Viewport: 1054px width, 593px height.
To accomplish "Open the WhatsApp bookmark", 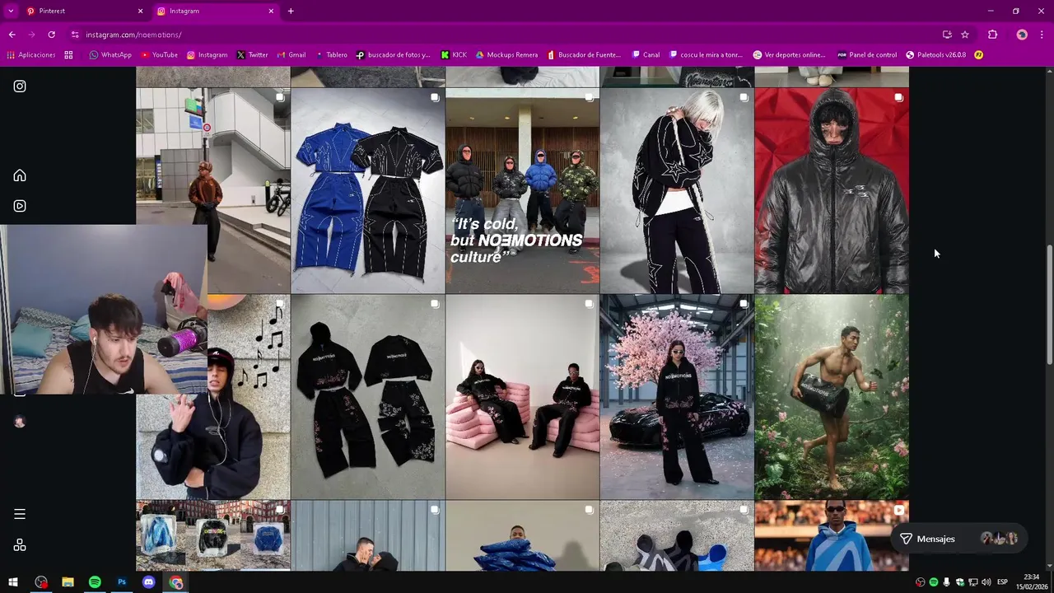I will pyautogui.click(x=110, y=55).
